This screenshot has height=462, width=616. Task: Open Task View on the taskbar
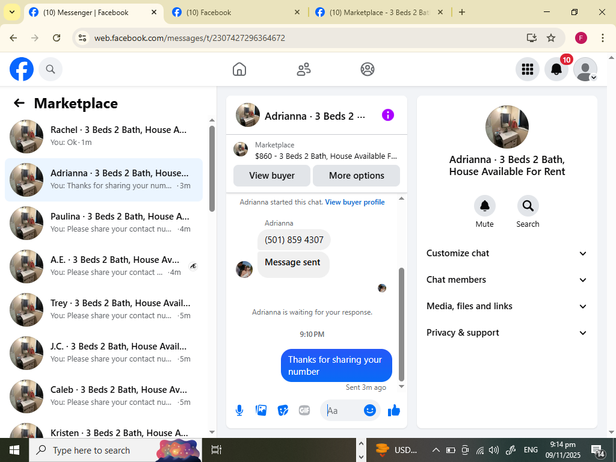click(217, 450)
